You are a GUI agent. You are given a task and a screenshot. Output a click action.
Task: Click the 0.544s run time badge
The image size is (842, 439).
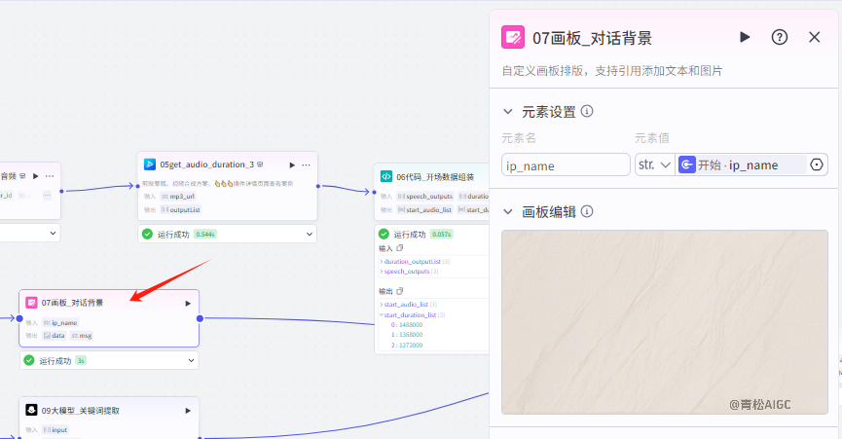205,235
